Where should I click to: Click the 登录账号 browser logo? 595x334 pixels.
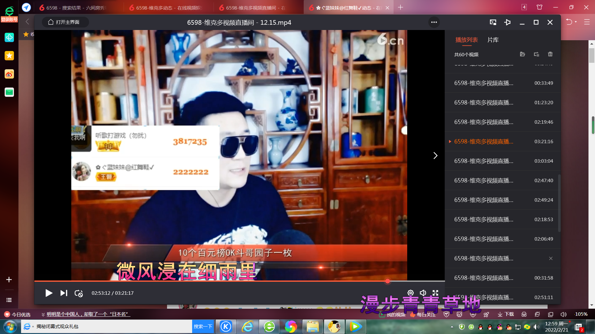pos(9,14)
